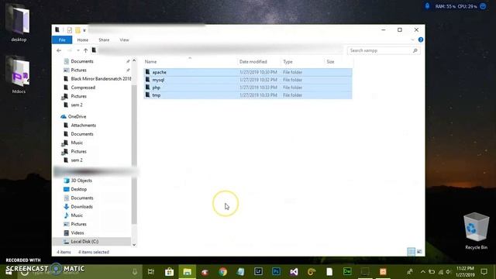
Task: Sort by Date modified column header
Action: tap(253, 62)
